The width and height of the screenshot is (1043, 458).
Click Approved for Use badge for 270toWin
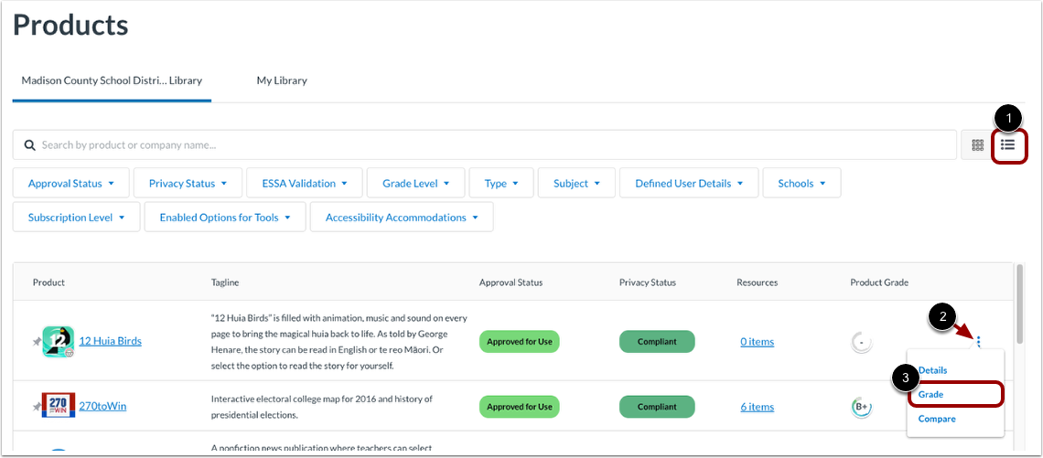tap(520, 407)
